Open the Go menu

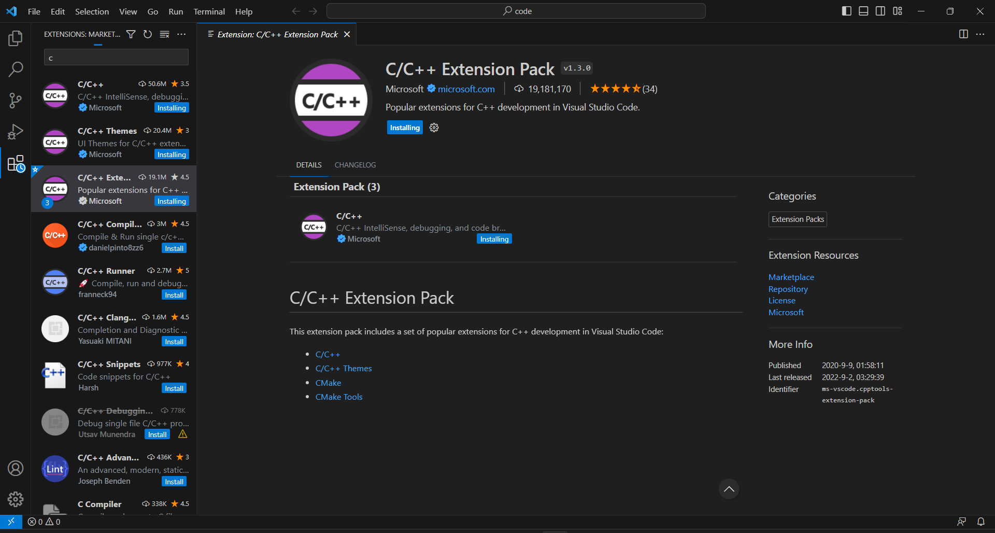tap(153, 11)
